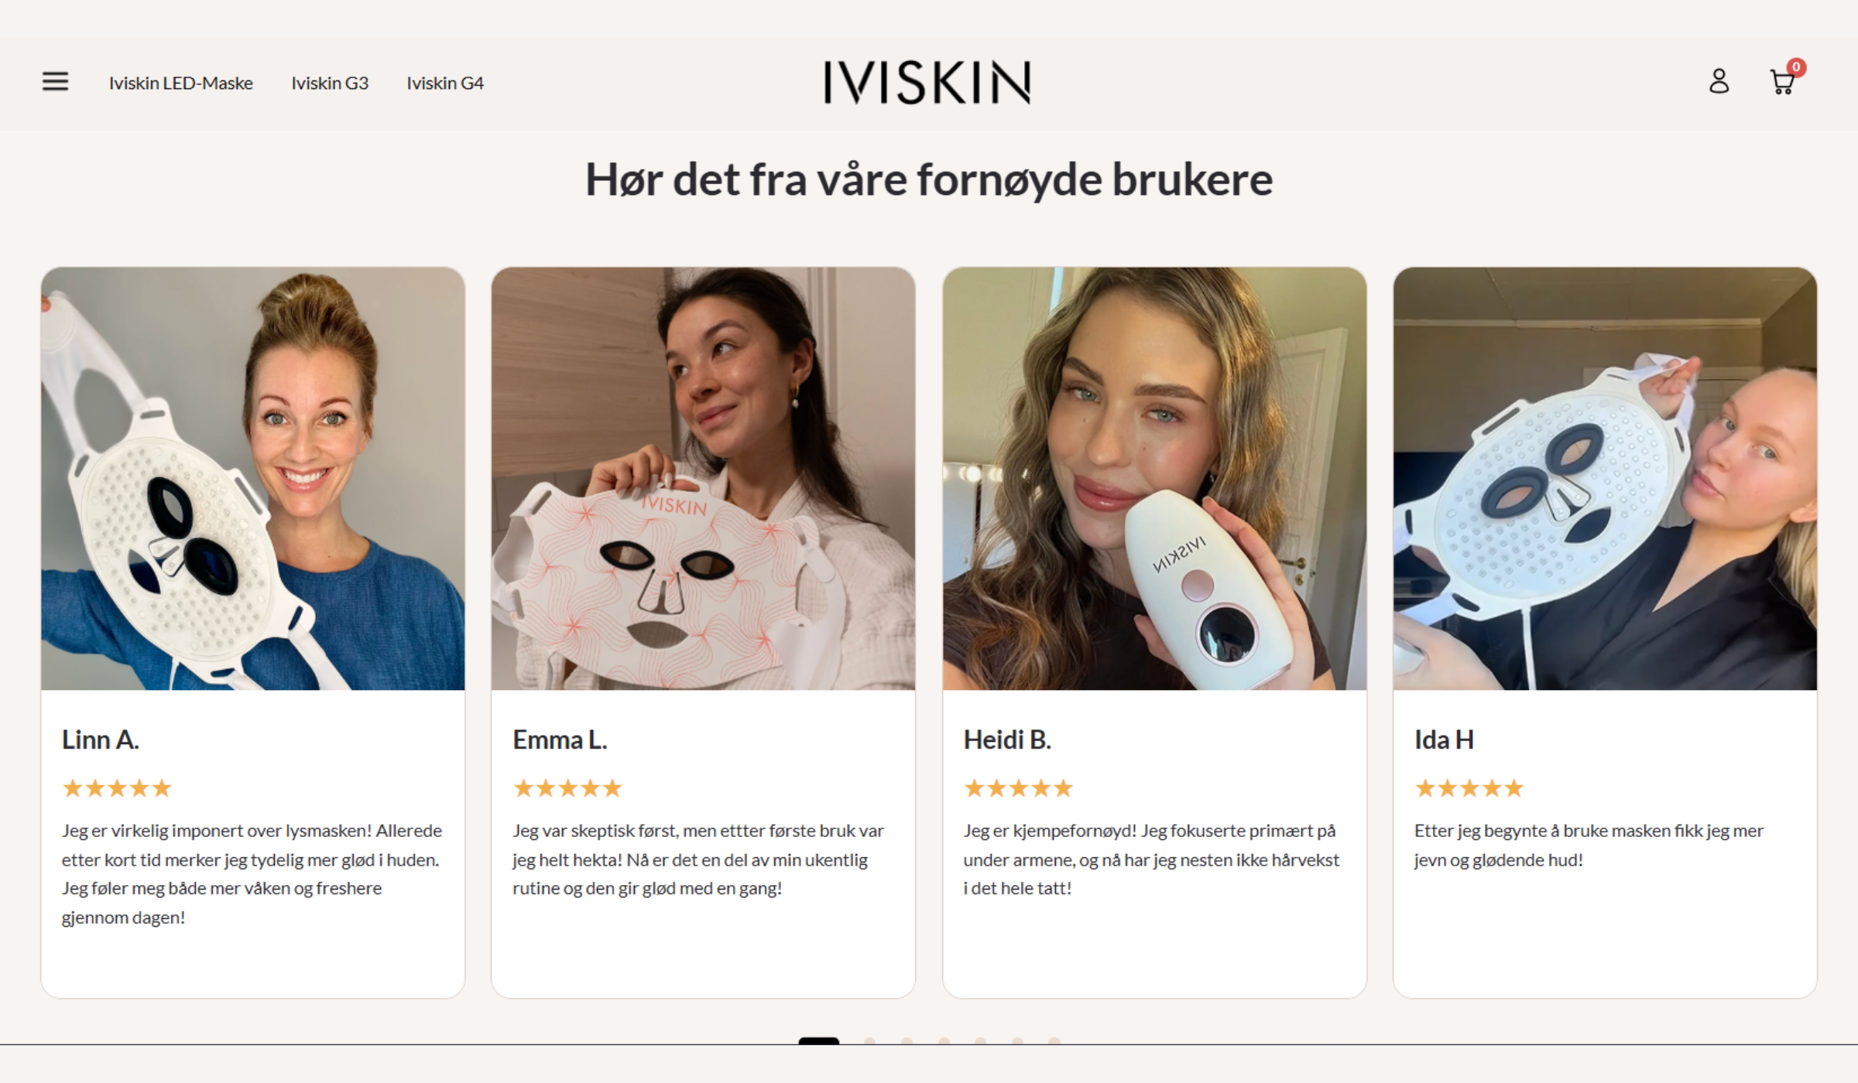The image size is (1858, 1083).
Task: Go to Iviskin LED-Maske page
Action: click(x=180, y=83)
